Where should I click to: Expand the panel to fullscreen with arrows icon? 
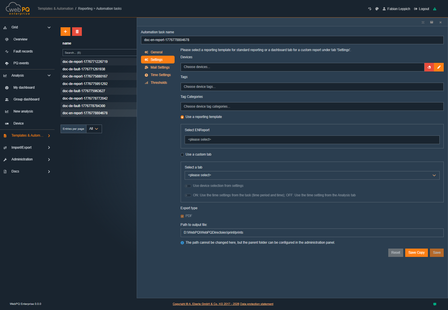click(423, 22)
